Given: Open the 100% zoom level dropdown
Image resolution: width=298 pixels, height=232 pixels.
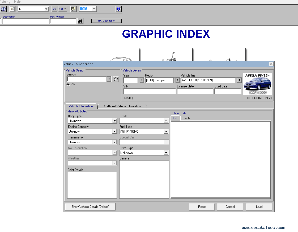Looking at the screenshot, I should coord(94,9).
